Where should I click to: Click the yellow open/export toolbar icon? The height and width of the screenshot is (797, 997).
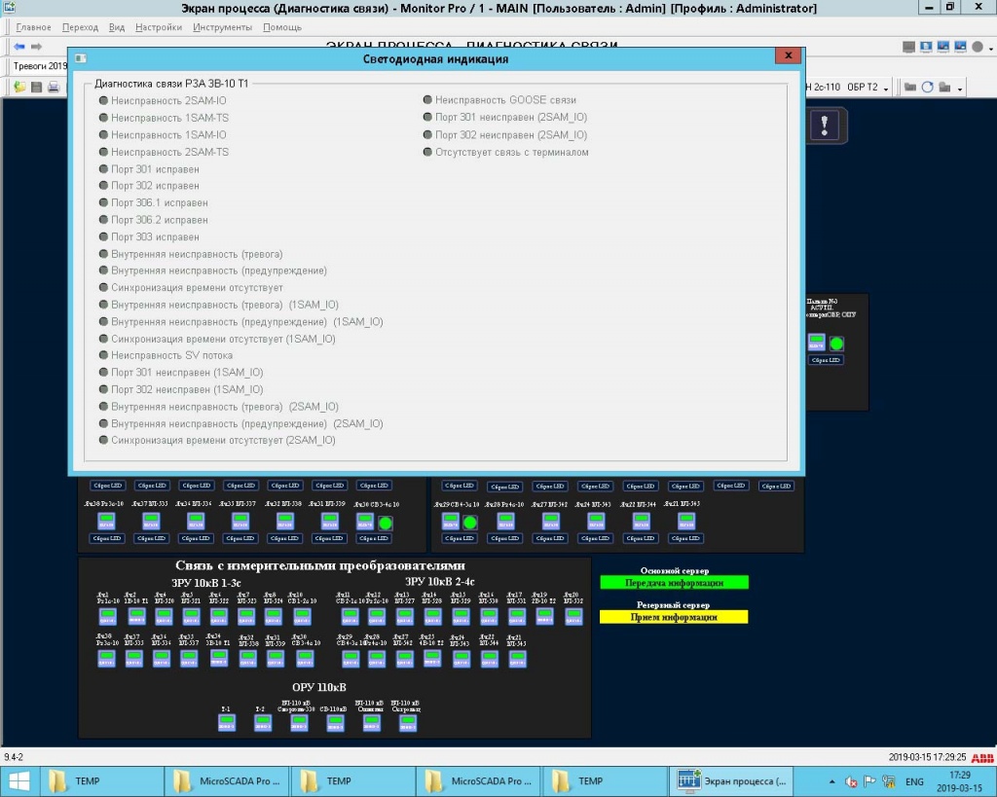click(19, 87)
